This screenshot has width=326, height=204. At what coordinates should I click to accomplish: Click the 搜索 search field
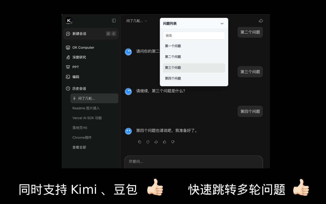[194, 35]
